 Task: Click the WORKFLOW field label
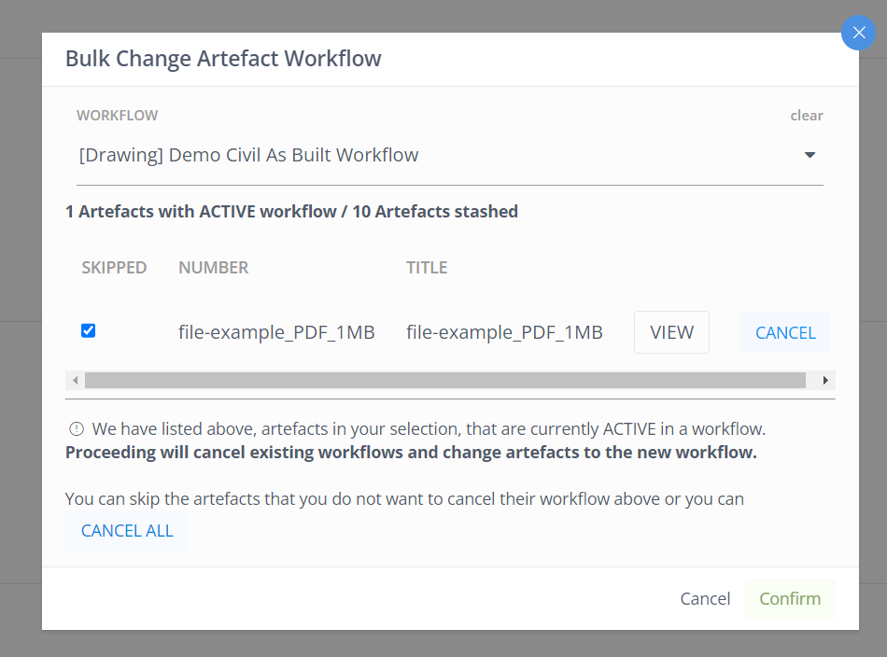117,116
